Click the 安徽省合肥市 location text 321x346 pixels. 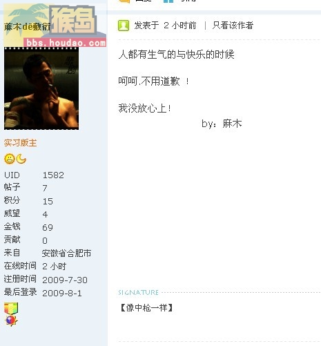(x=66, y=253)
